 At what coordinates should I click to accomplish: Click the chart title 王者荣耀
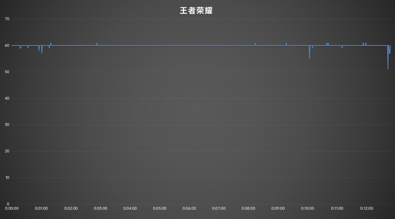point(196,11)
